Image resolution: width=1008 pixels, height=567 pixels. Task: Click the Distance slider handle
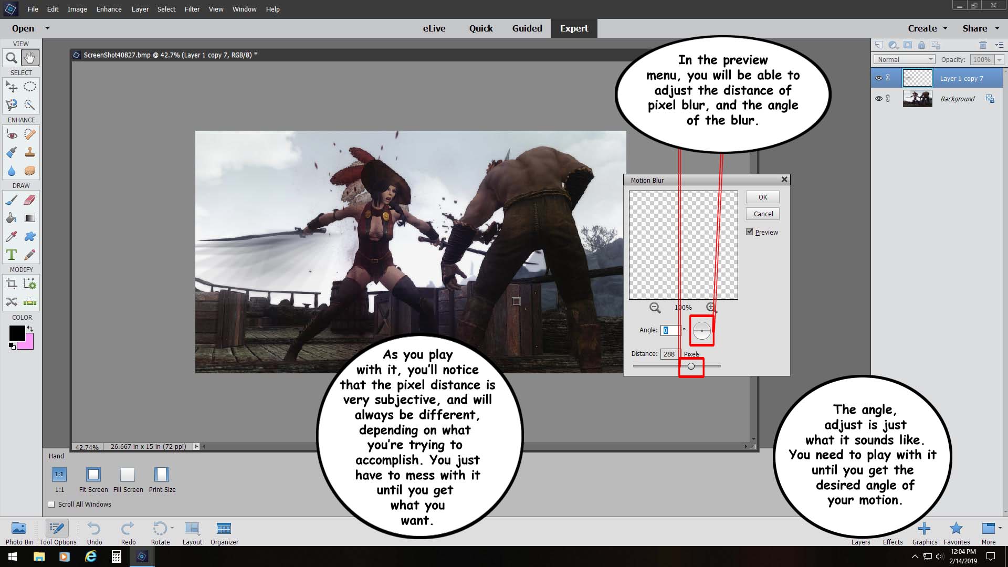tap(691, 366)
